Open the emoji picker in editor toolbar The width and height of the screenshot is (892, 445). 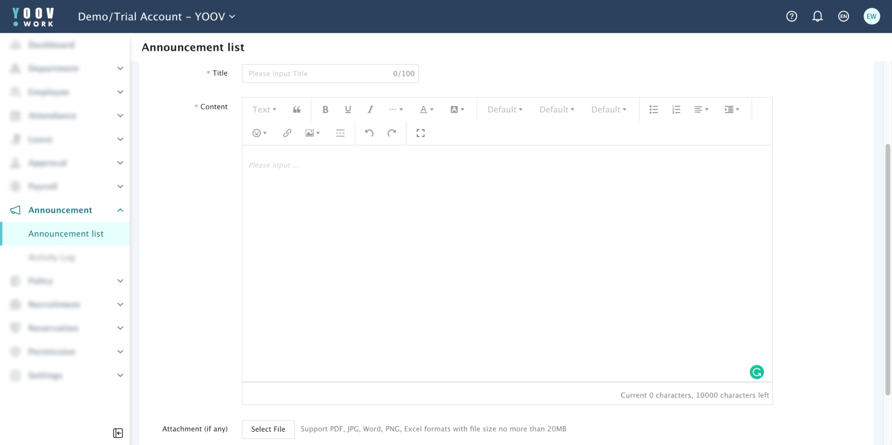(x=259, y=133)
